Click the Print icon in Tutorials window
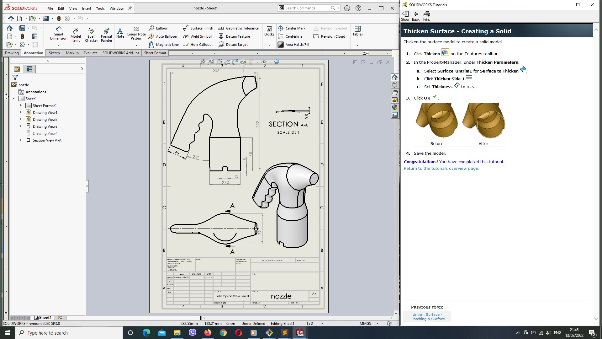This screenshot has width=602, height=339. pos(426,16)
